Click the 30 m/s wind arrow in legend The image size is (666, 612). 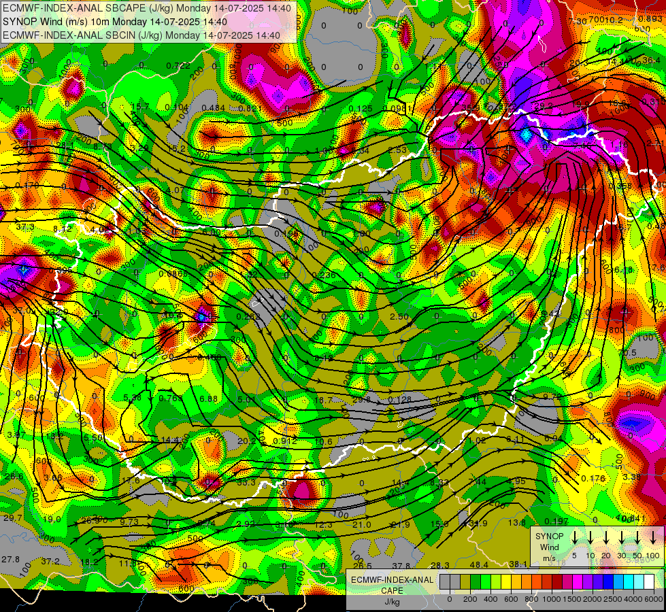[x=621, y=537]
